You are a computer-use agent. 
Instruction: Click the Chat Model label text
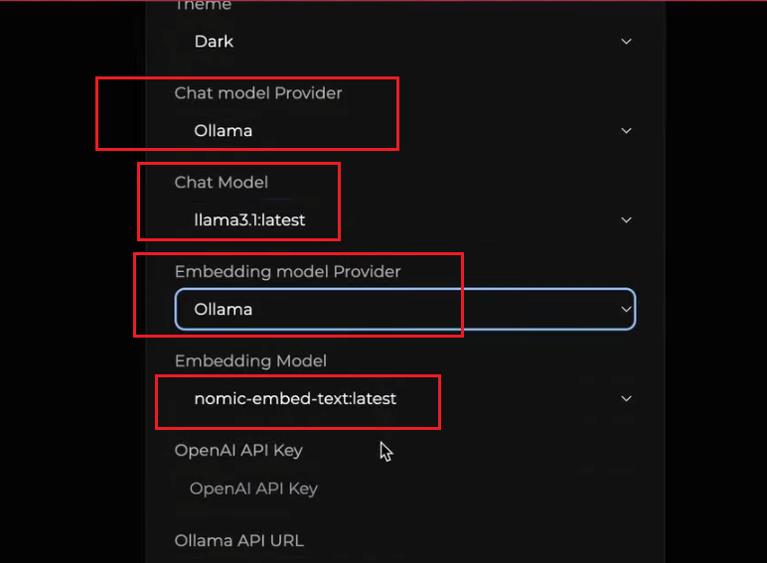pos(222,183)
